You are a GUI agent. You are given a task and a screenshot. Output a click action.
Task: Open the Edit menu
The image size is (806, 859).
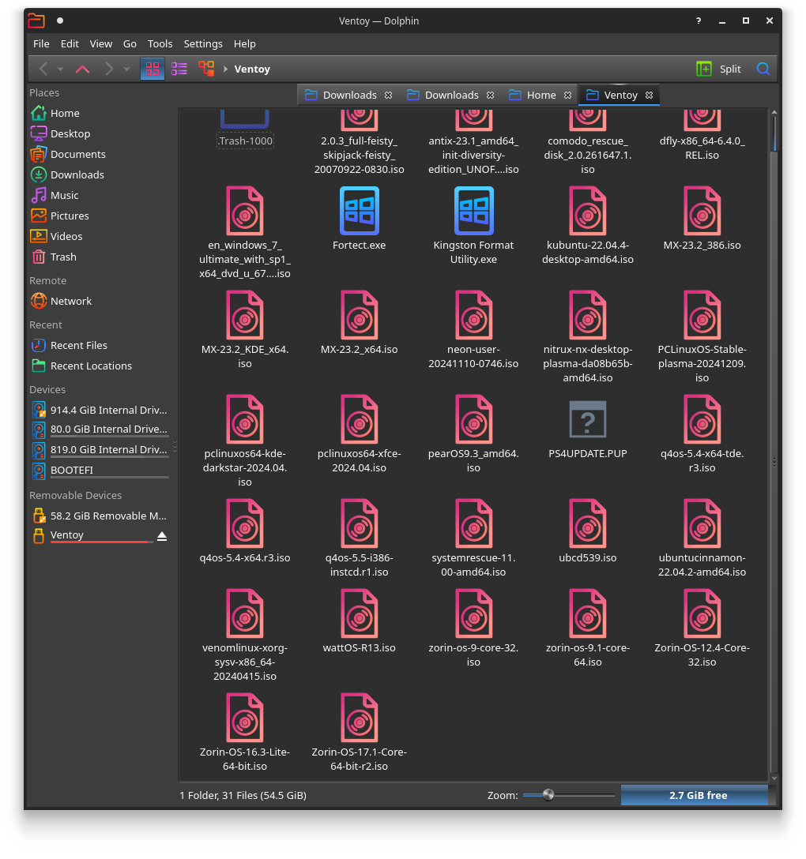pyautogui.click(x=70, y=44)
